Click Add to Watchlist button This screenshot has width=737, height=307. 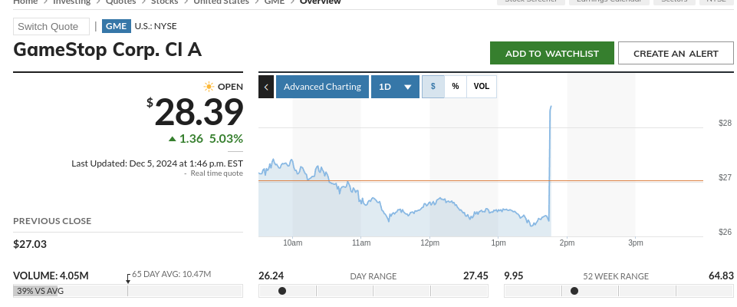click(552, 53)
